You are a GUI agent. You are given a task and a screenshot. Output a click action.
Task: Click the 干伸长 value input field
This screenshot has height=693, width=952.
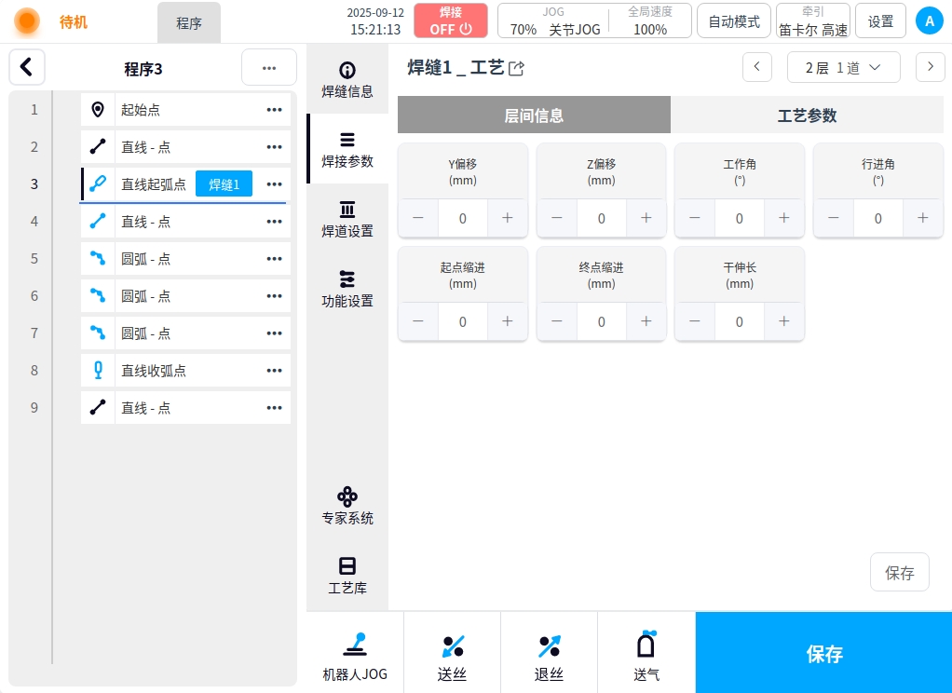(740, 321)
